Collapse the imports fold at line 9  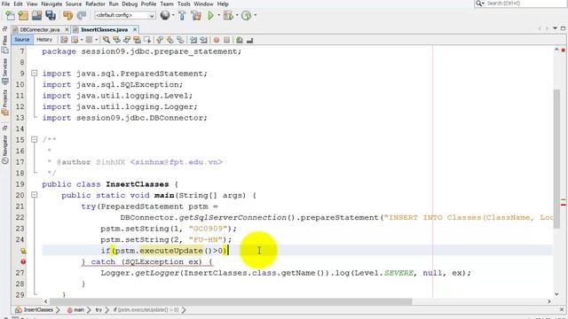pyautogui.click(x=34, y=73)
